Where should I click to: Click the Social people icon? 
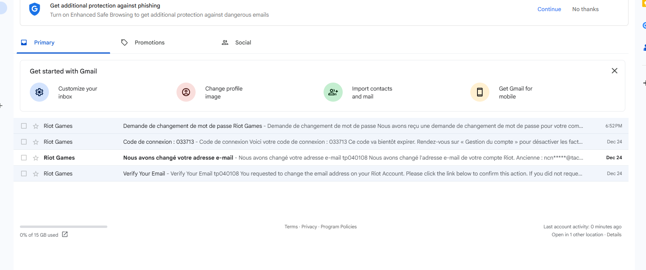point(225,42)
